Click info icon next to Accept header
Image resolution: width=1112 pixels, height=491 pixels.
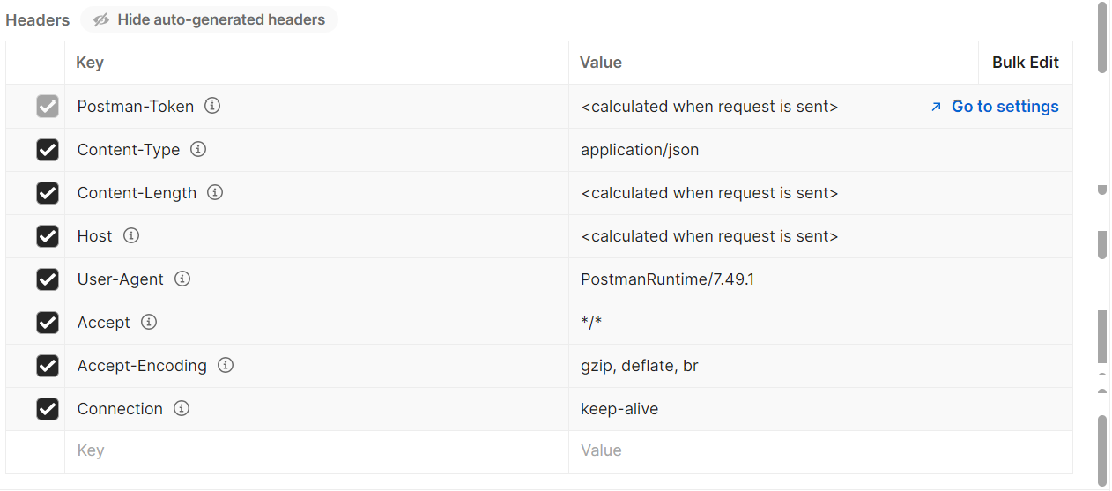point(149,322)
